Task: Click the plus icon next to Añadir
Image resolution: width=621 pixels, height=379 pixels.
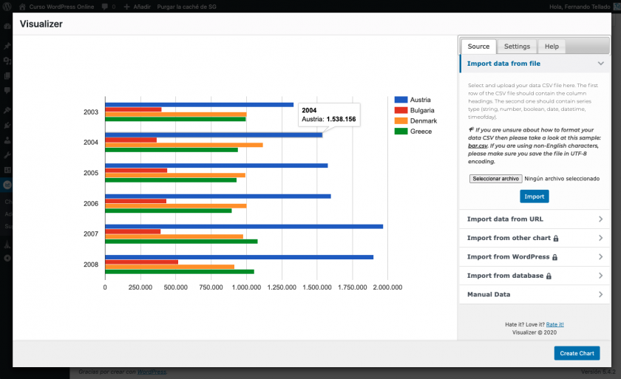Action: [127, 6]
